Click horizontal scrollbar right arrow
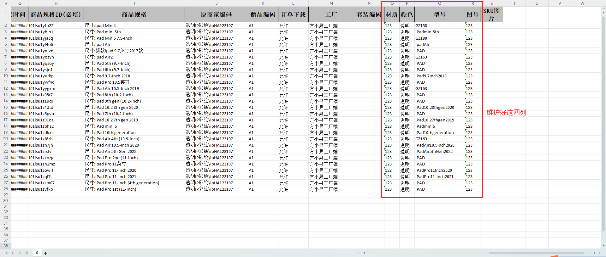606x257 pixels. (595, 253)
